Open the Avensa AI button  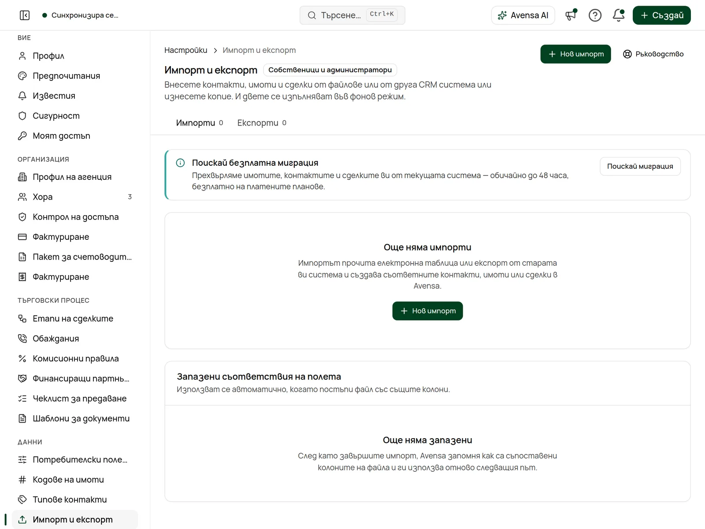pyautogui.click(x=523, y=15)
